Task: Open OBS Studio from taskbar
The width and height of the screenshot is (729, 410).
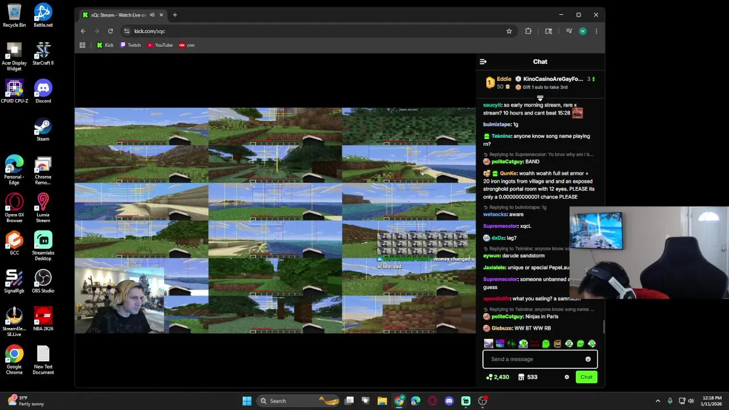Action: click(482, 401)
